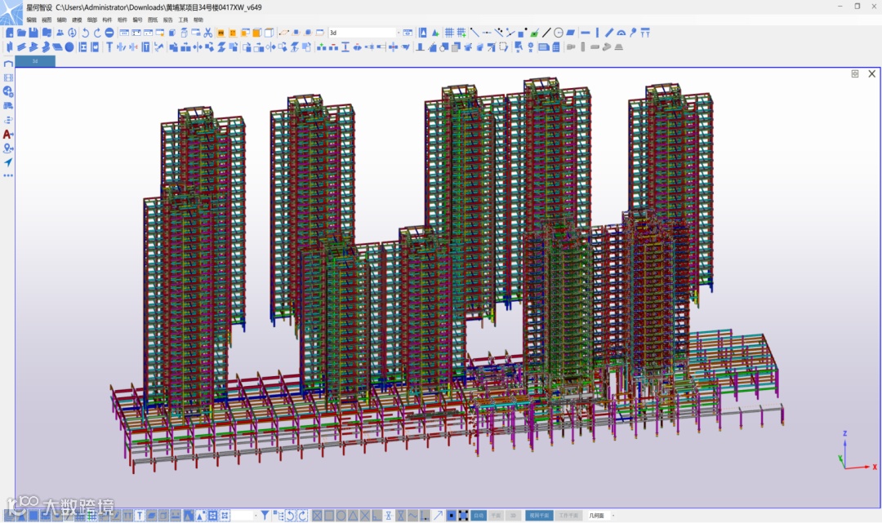
Task: Toggle the 视图平面 option in status bar
Action: tap(539, 516)
